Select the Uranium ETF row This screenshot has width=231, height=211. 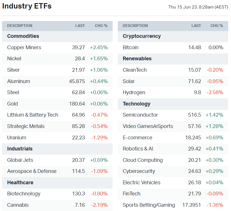17,138
